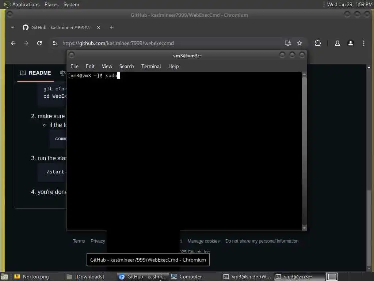Expand the tab search dropdown in Chromium

(x=12, y=27)
